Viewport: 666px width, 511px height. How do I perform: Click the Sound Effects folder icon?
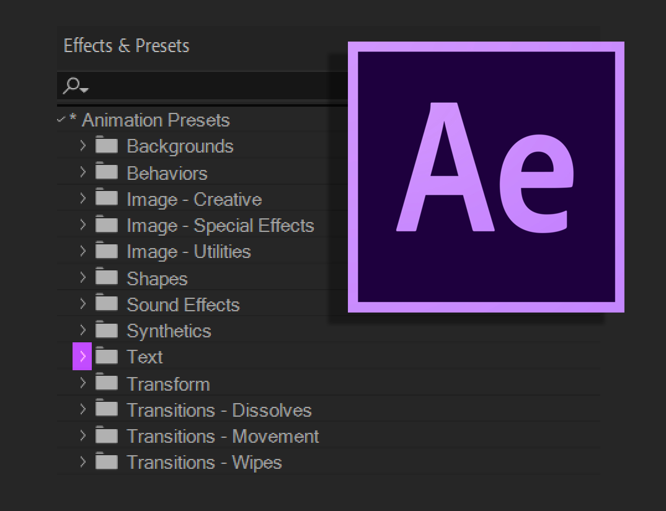point(106,303)
